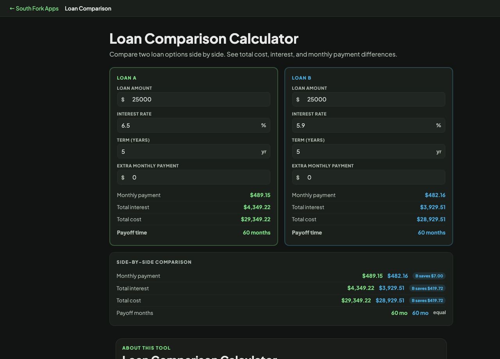
Task: Click the LOAN A card heading
Action: pyautogui.click(x=127, y=78)
